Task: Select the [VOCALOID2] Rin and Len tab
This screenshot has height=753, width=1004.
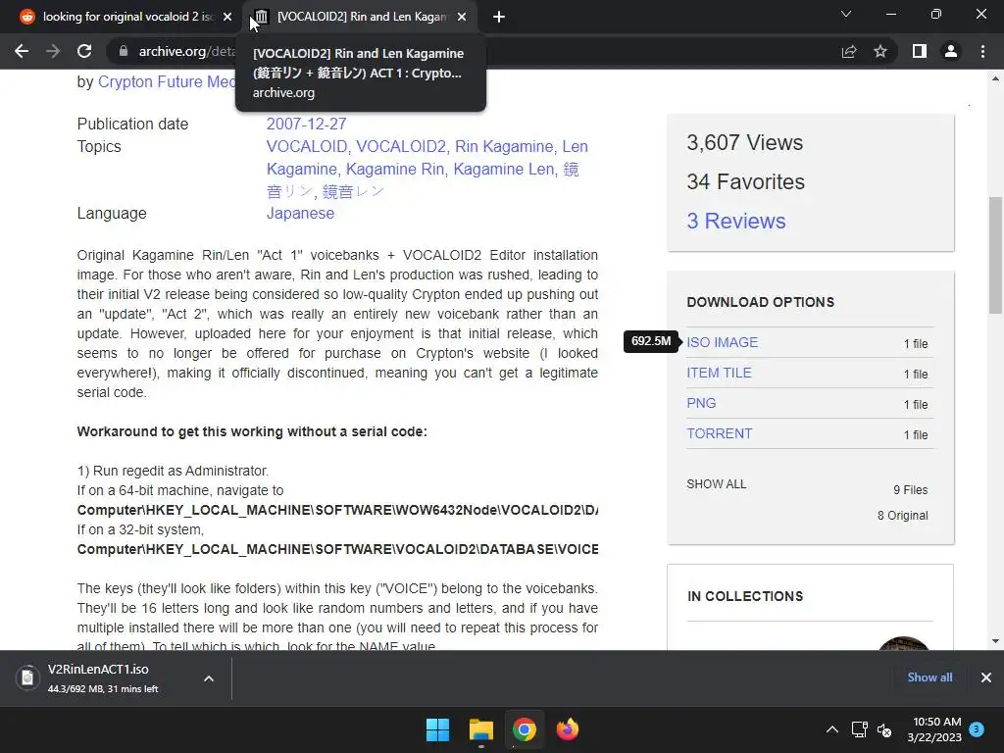Action: click(x=361, y=17)
